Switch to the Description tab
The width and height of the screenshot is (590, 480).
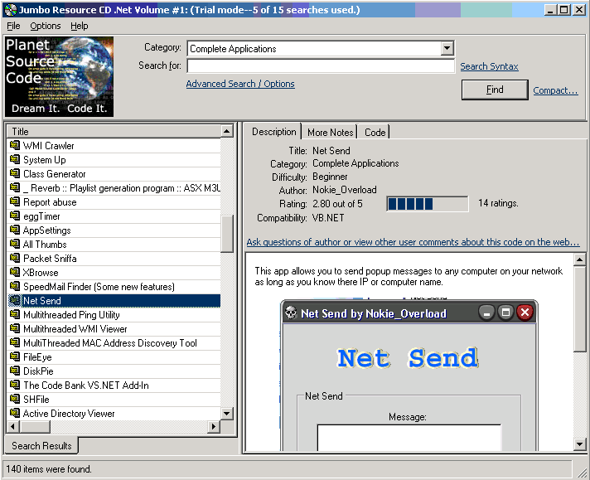[x=273, y=132]
